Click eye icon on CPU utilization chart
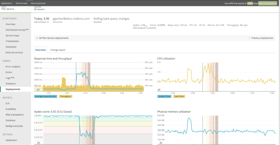Image resolution: width=280 pixels, height=145 pixels. point(159,90)
